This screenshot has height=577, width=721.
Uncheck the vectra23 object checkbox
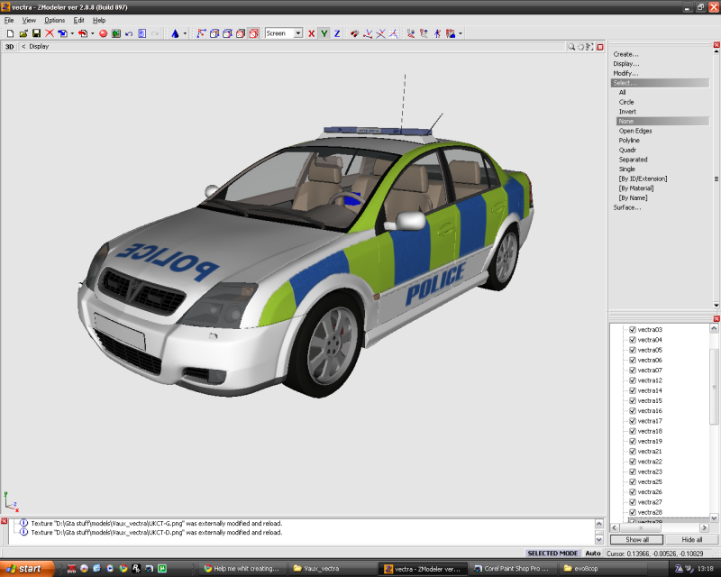(633, 472)
